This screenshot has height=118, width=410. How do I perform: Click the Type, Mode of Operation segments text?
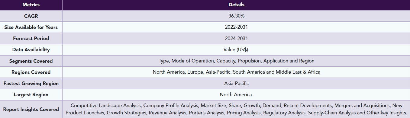click(236, 61)
